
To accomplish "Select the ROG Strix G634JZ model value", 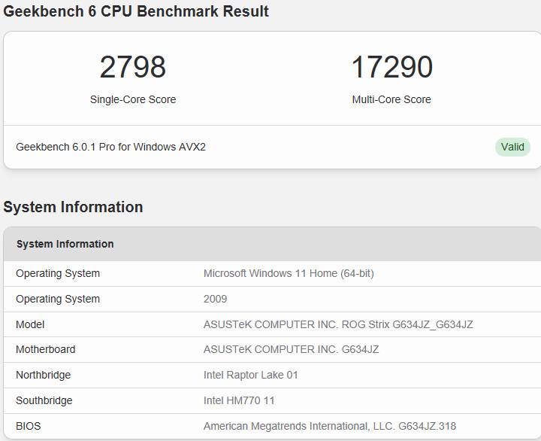I will [338, 324].
